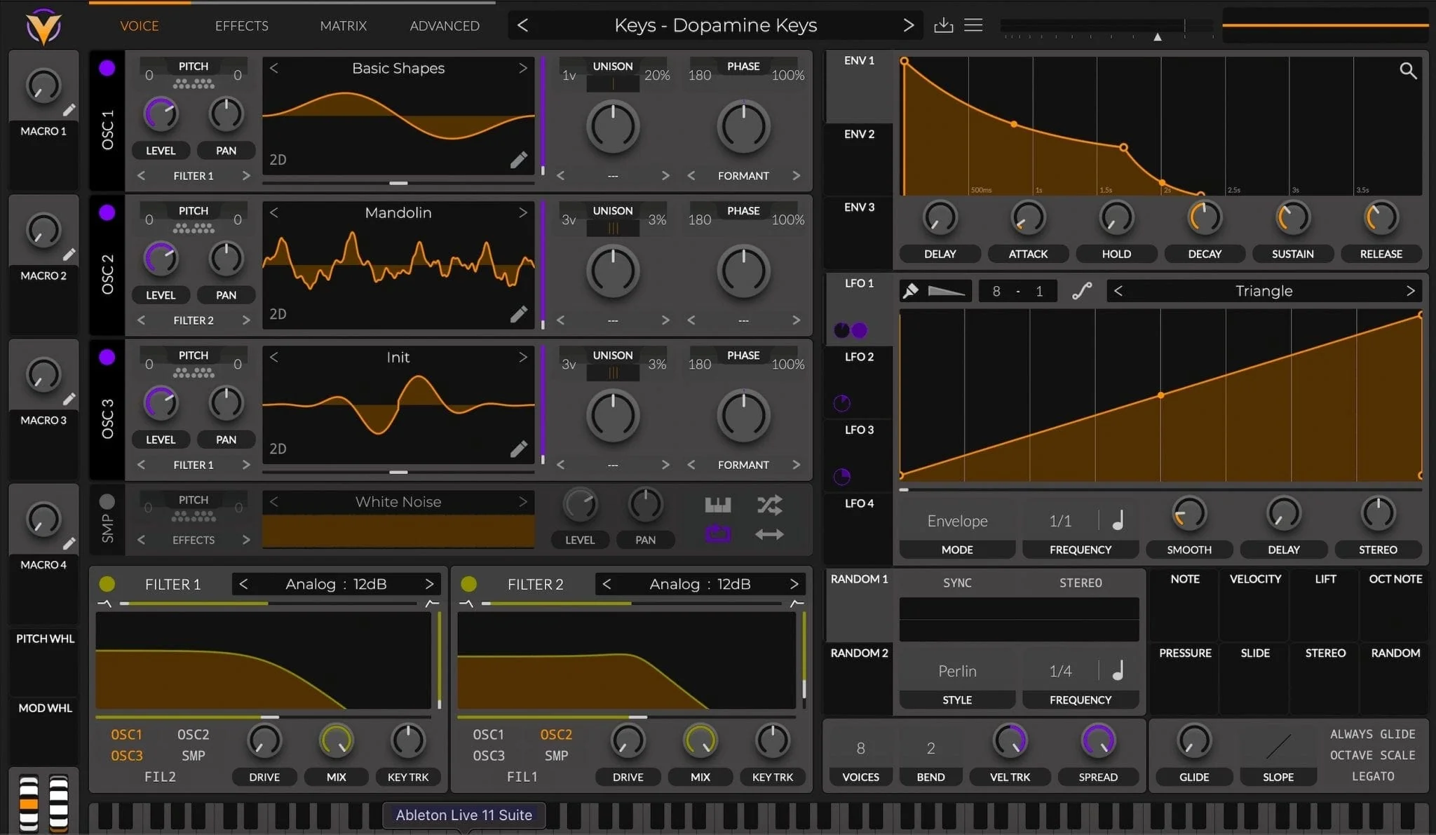Image resolution: width=1436 pixels, height=835 pixels.
Task: Toggle LEGATO option
Action: point(1372,776)
